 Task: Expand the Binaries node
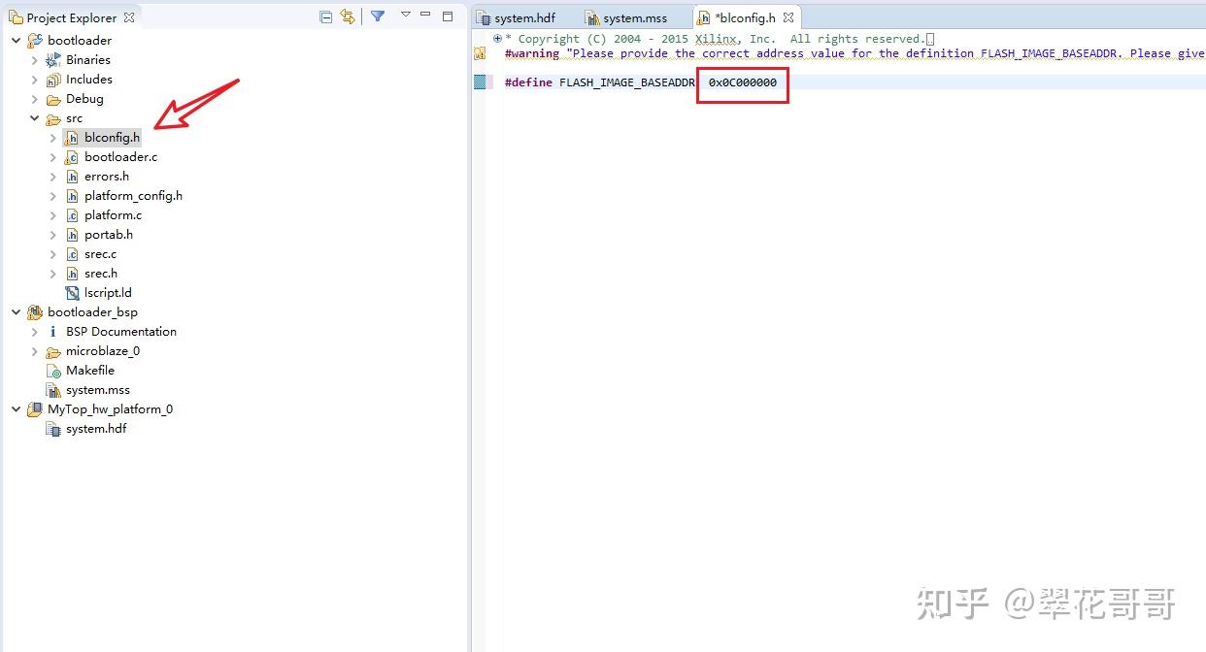coord(35,60)
